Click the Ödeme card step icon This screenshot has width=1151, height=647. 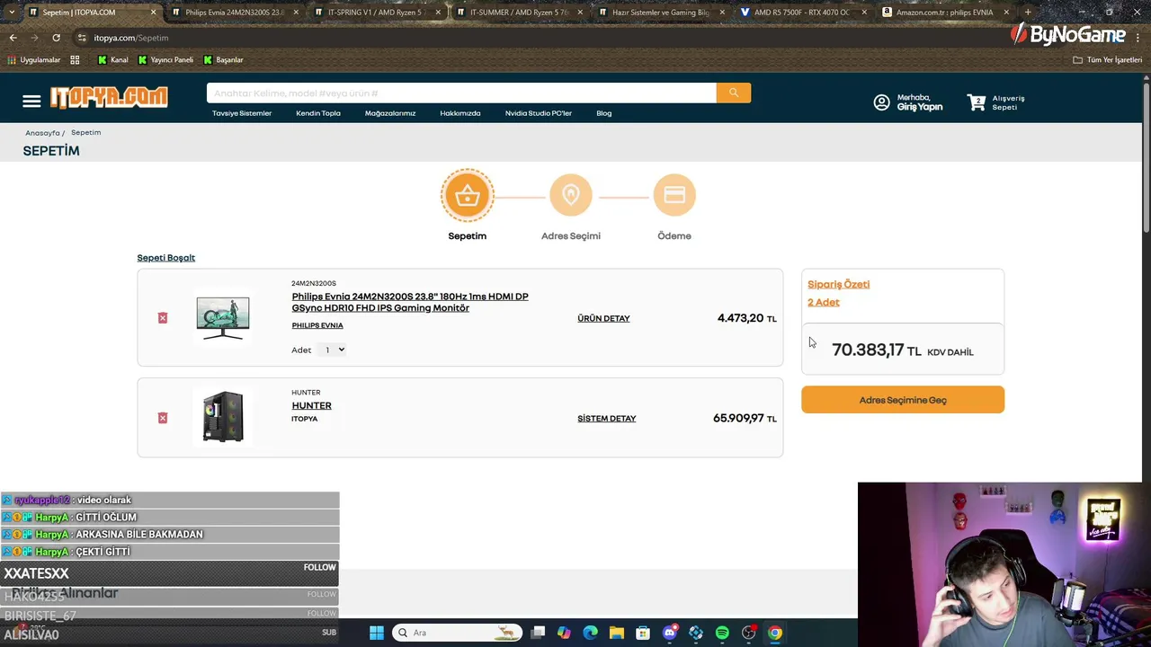pos(674,195)
